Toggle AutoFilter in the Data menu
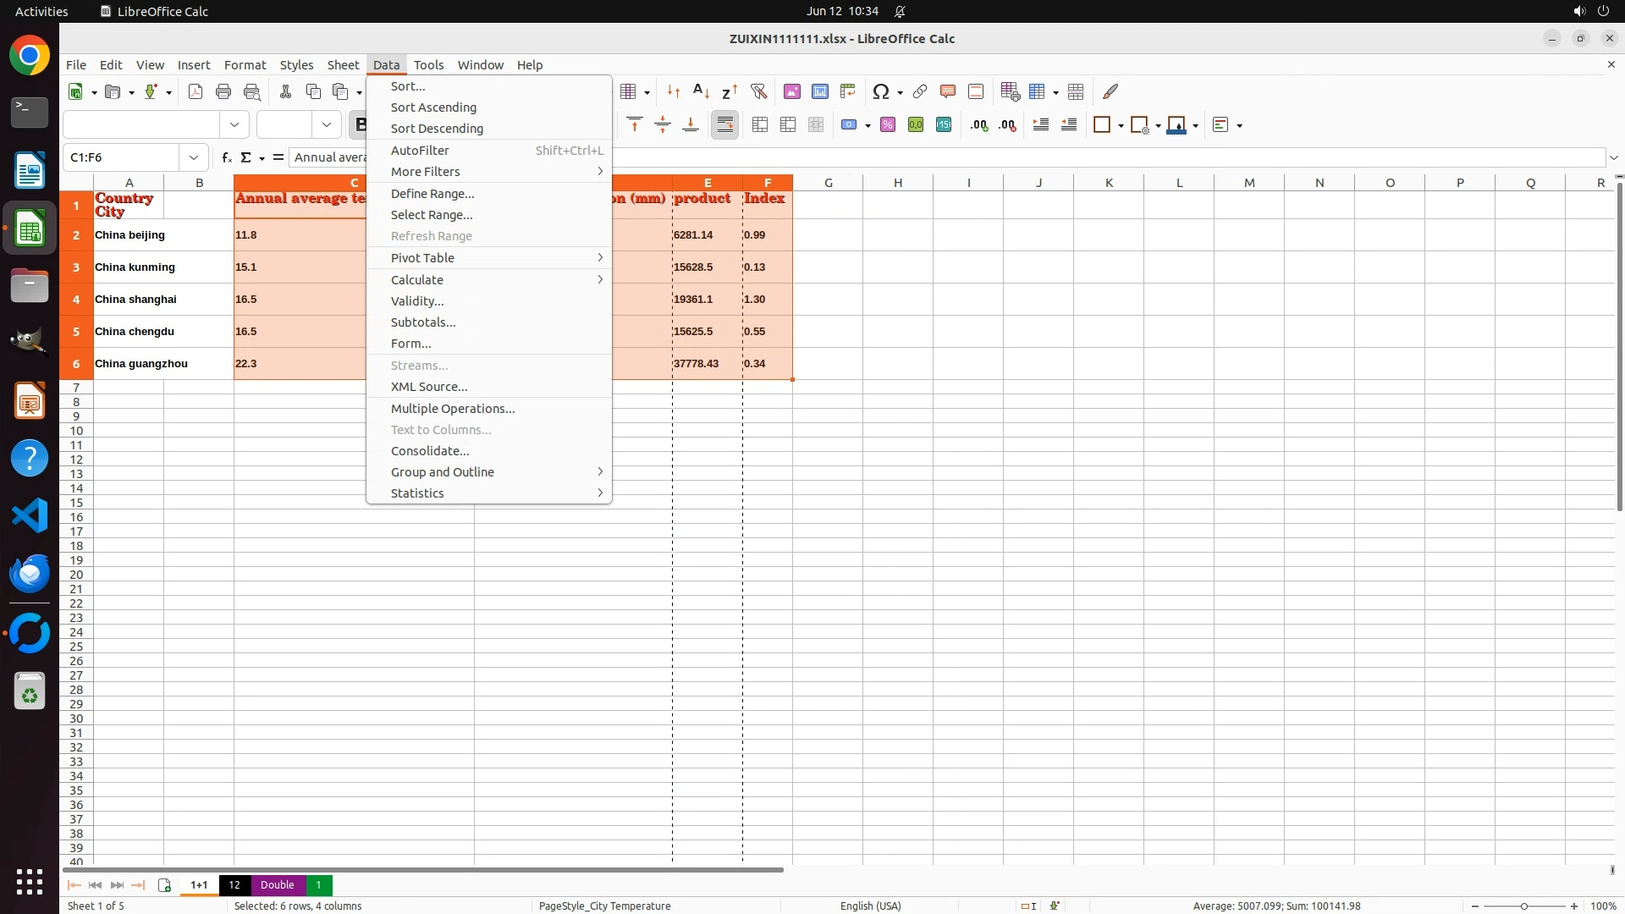This screenshot has width=1625, height=914. point(420,150)
